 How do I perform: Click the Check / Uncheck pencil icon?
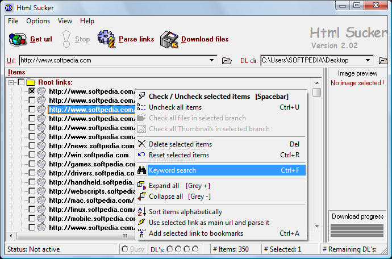[x=142, y=96]
